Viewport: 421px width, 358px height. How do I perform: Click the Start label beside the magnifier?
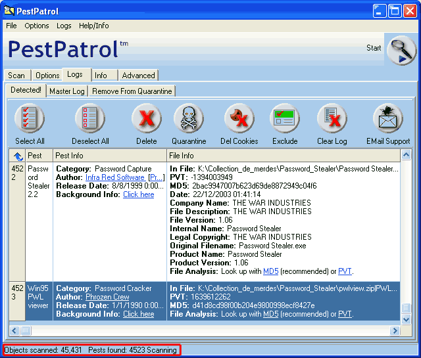[374, 48]
